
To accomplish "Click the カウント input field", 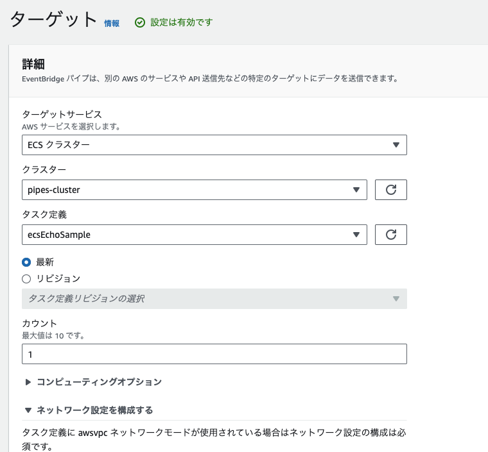I will point(214,354).
